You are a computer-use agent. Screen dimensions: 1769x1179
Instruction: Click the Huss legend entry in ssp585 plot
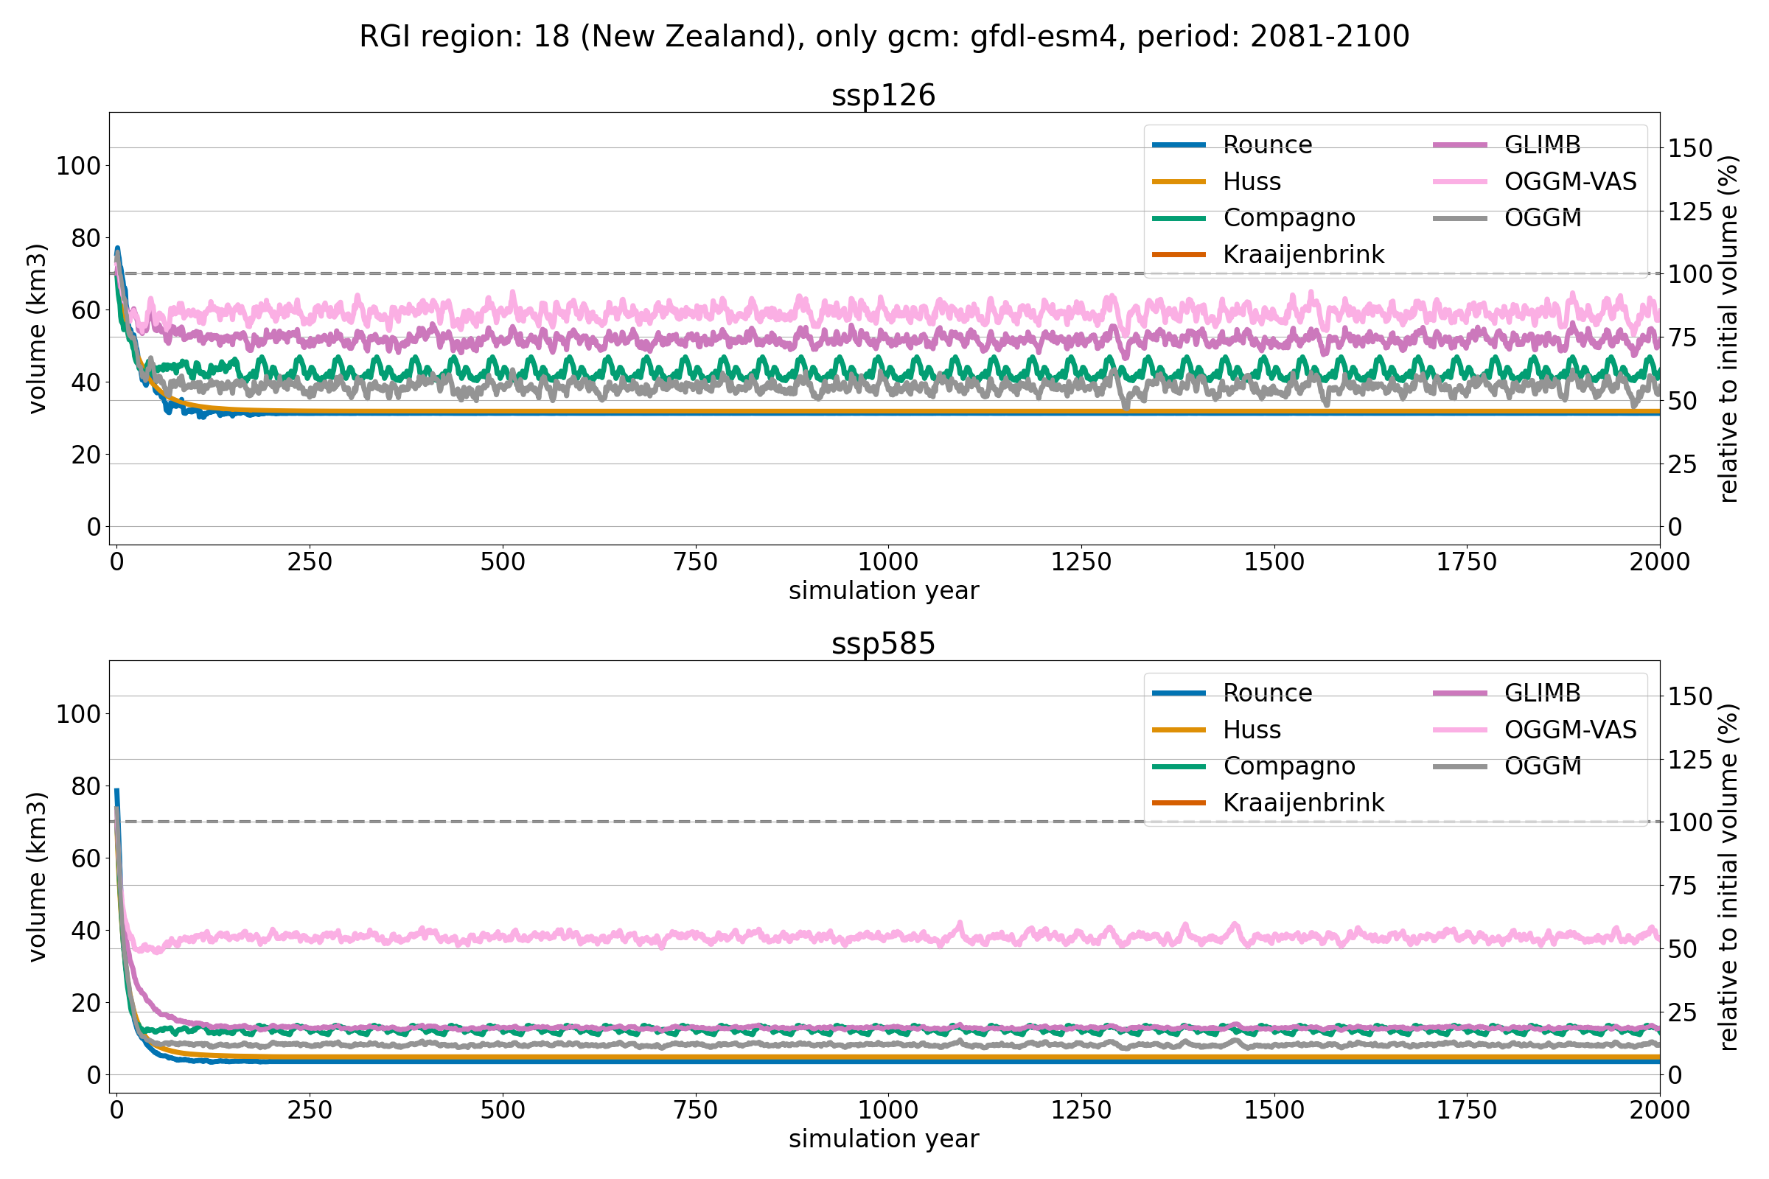point(1252,730)
